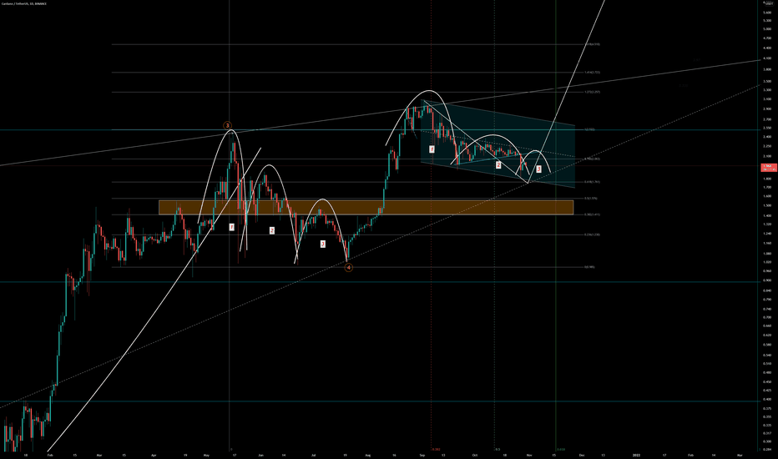Select the orange circled wave 4 marker

[349, 267]
